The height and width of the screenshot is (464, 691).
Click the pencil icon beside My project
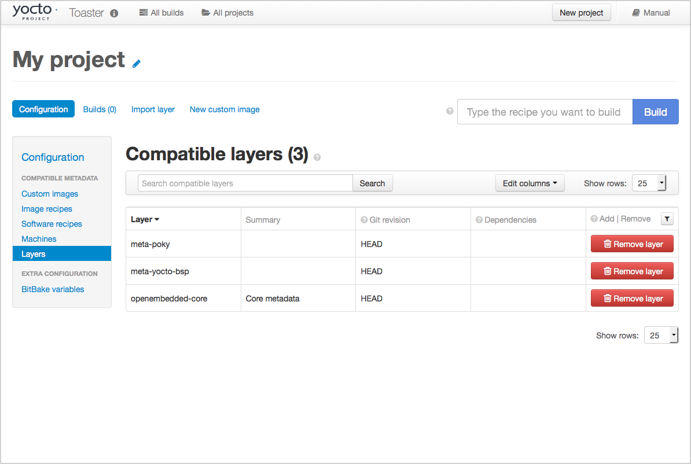[x=137, y=64]
